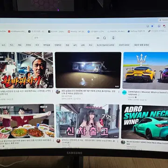Bookmark this page with the star icon
168x168 pixels.
click(x=152, y=26)
